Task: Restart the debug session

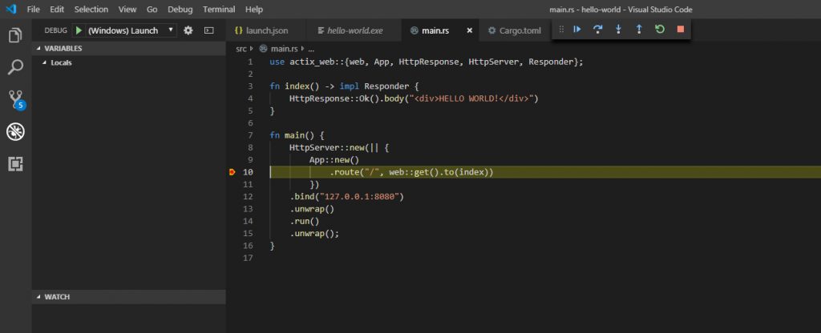Action: (660, 30)
